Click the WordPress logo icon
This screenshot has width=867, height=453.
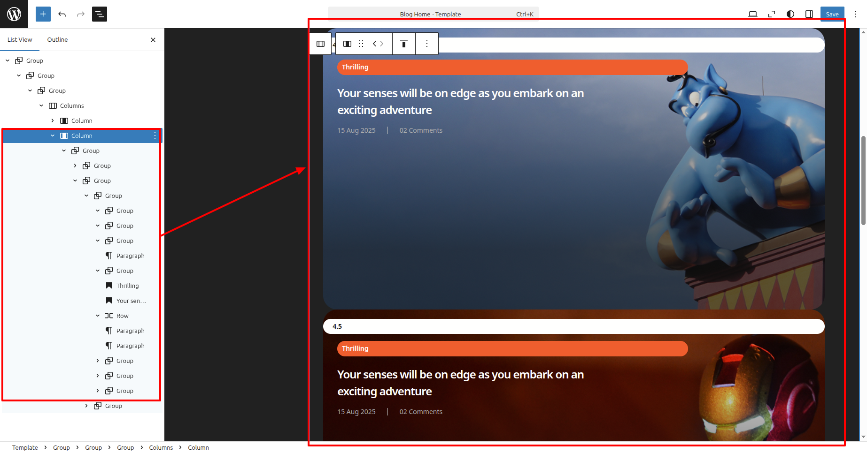14,14
